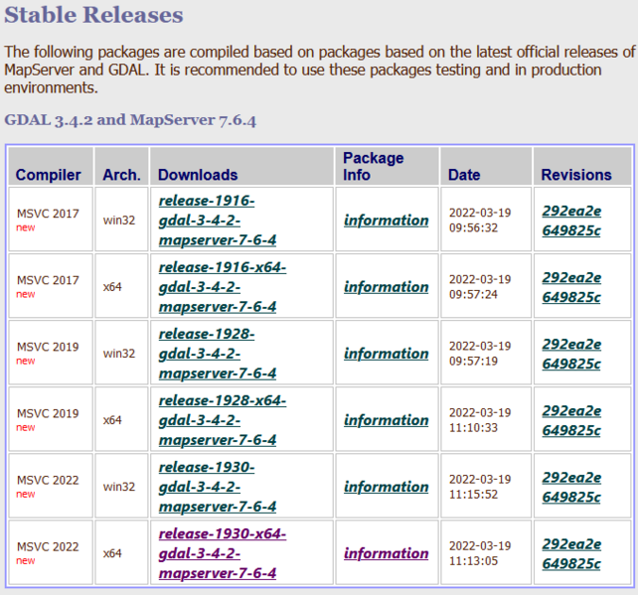Screen dimensions: 638x595
Task: Click the visited release-1930-x64-gdal-3-4-2-mapserver-7-6-4 link
Action: point(222,552)
